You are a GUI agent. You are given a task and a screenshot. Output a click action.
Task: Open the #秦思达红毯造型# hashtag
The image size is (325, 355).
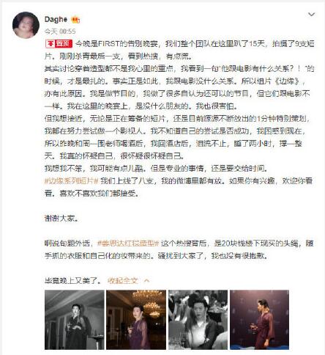(128, 244)
